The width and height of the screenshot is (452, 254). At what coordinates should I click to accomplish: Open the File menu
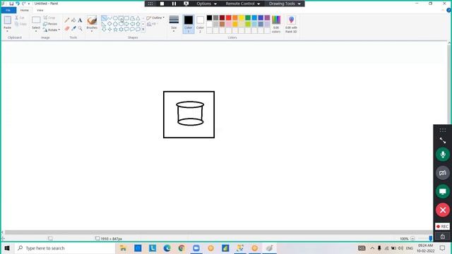[x=8, y=10]
